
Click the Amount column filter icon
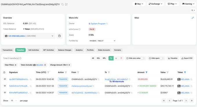pyautogui.click(x=146, y=72)
